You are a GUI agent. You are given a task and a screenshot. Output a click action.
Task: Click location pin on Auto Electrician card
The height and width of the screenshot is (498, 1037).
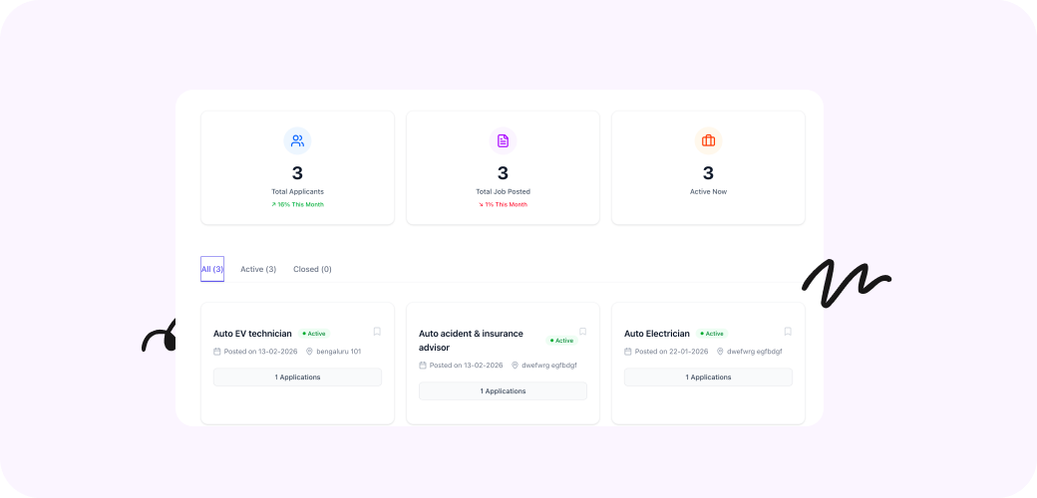pyautogui.click(x=720, y=352)
